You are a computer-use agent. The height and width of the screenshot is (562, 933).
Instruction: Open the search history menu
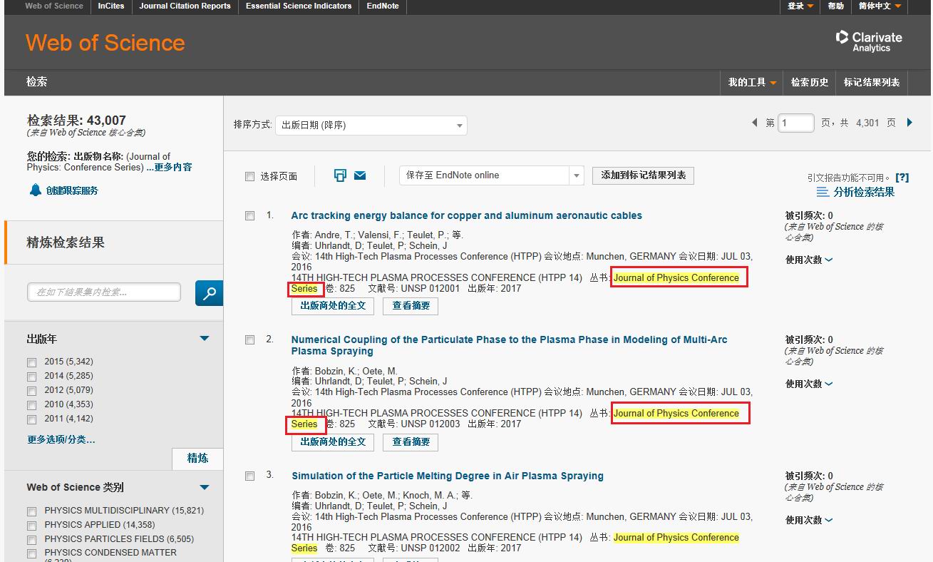pos(810,82)
